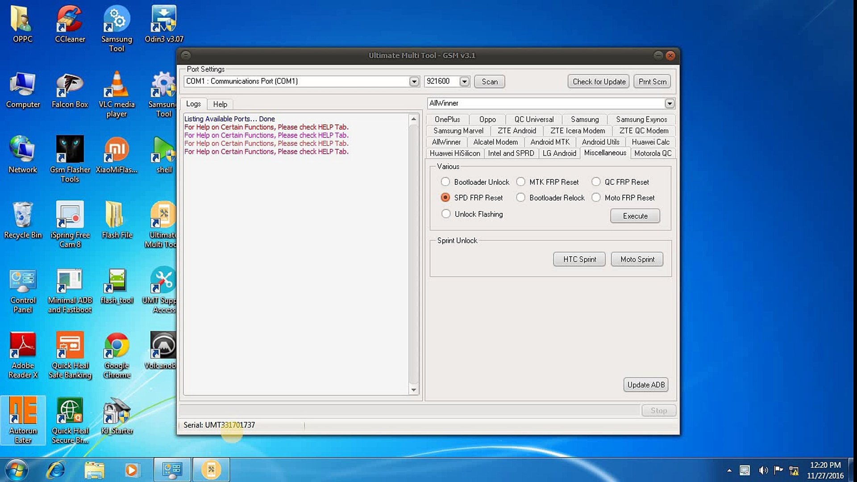Open Internet Explorer from the taskbar

[56, 470]
